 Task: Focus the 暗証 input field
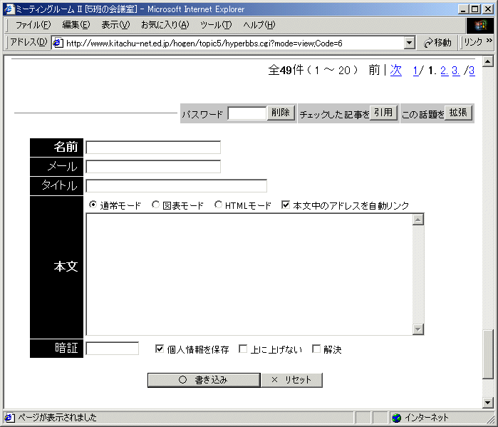tap(113, 349)
